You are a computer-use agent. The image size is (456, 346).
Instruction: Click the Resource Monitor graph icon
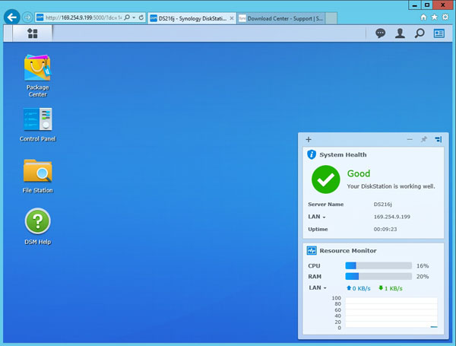(x=312, y=250)
